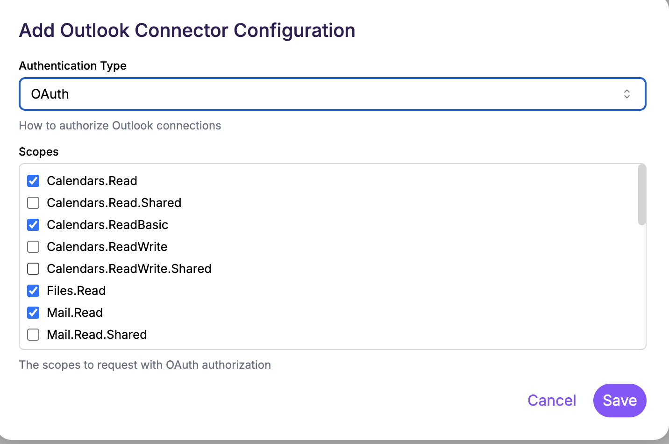Enable the Calendars.ReadWrite.Shared checkbox
Image resolution: width=669 pixels, height=444 pixels.
33,269
